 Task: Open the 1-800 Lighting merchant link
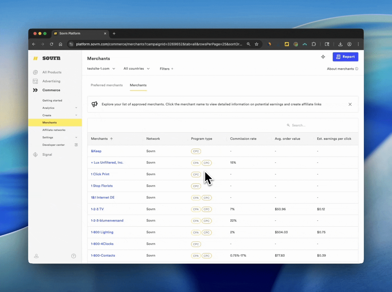click(102, 232)
